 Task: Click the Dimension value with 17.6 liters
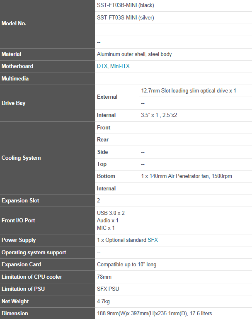tap(155, 313)
